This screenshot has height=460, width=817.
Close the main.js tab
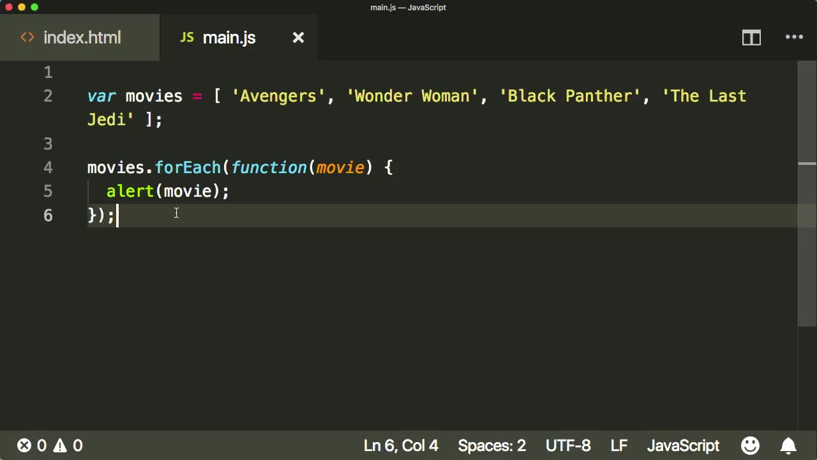pyautogui.click(x=298, y=38)
